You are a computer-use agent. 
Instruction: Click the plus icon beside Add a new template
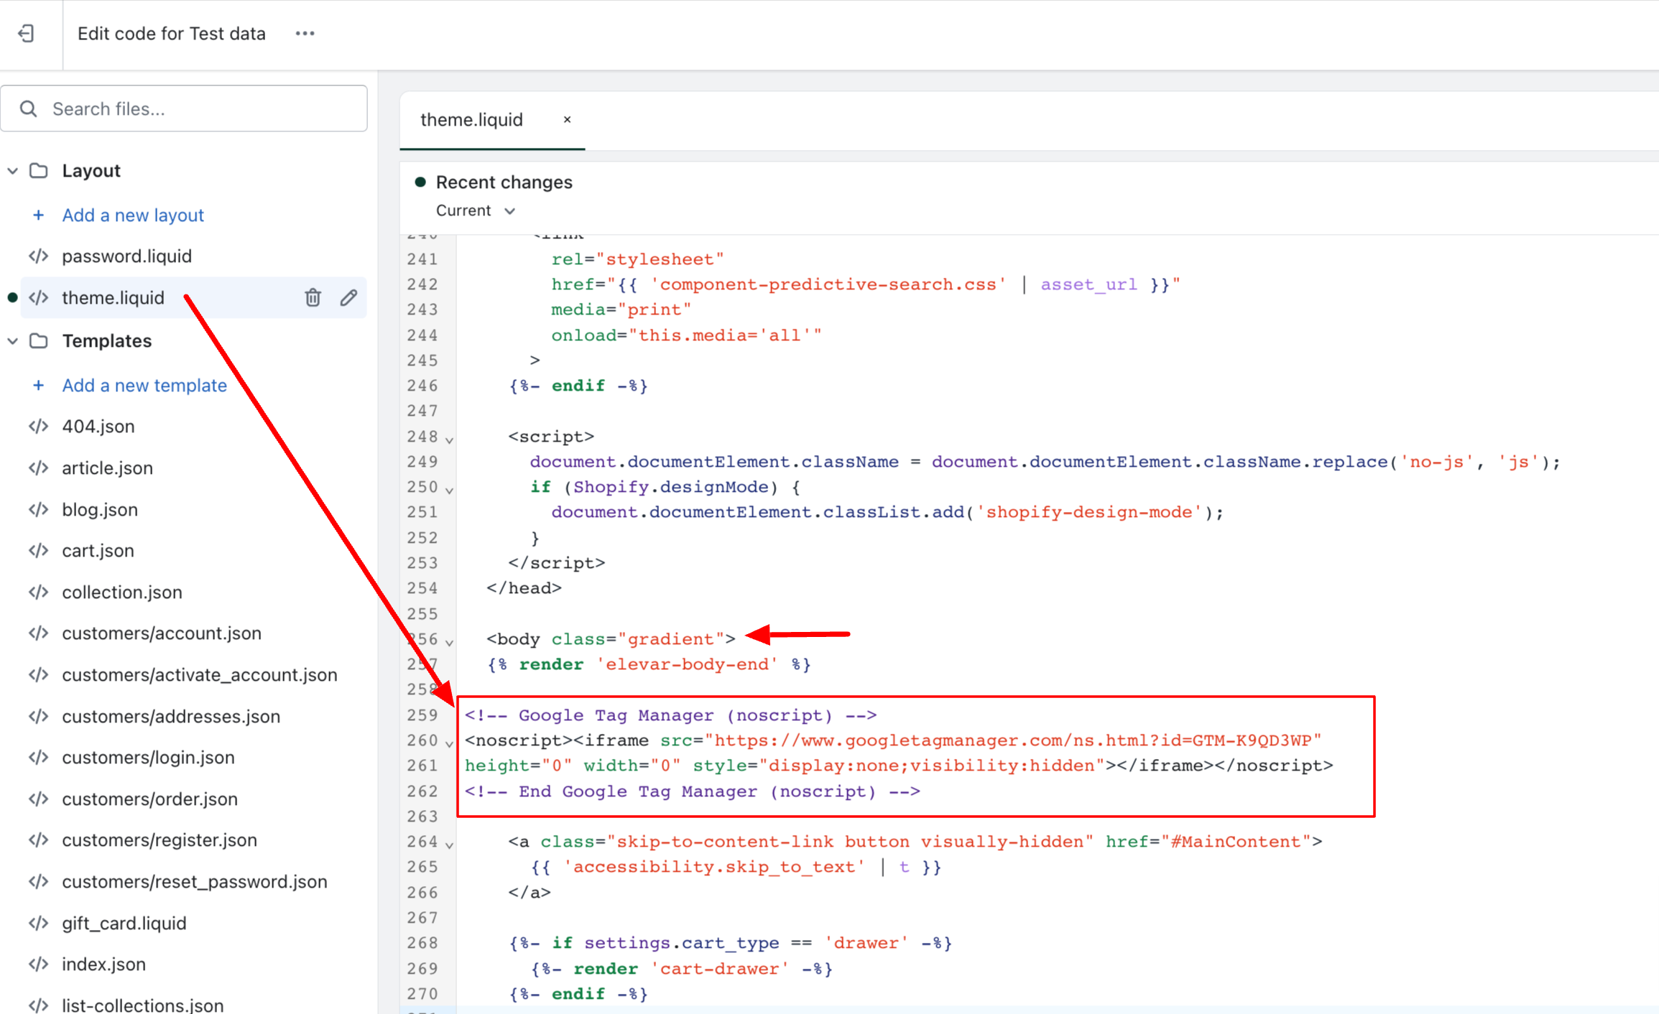pos(39,385)
